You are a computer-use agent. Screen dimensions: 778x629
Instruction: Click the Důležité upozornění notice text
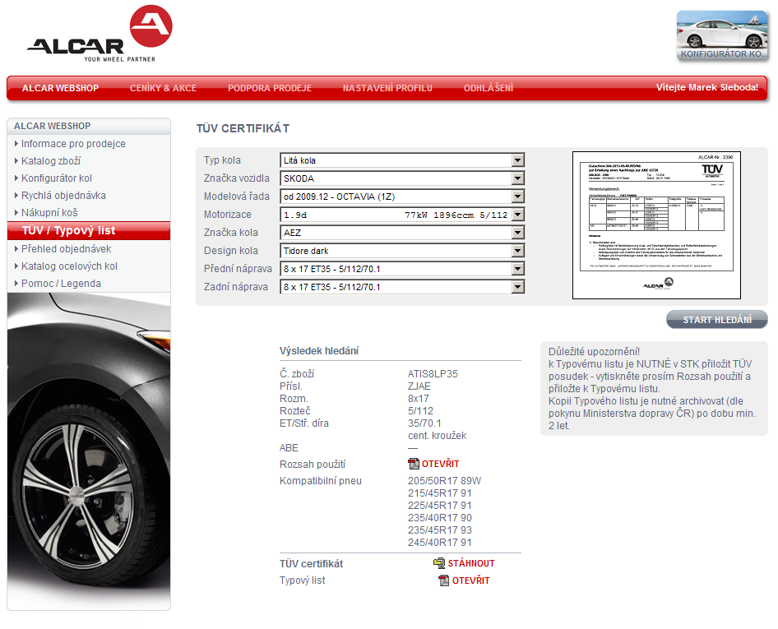[x=594, y=352]
